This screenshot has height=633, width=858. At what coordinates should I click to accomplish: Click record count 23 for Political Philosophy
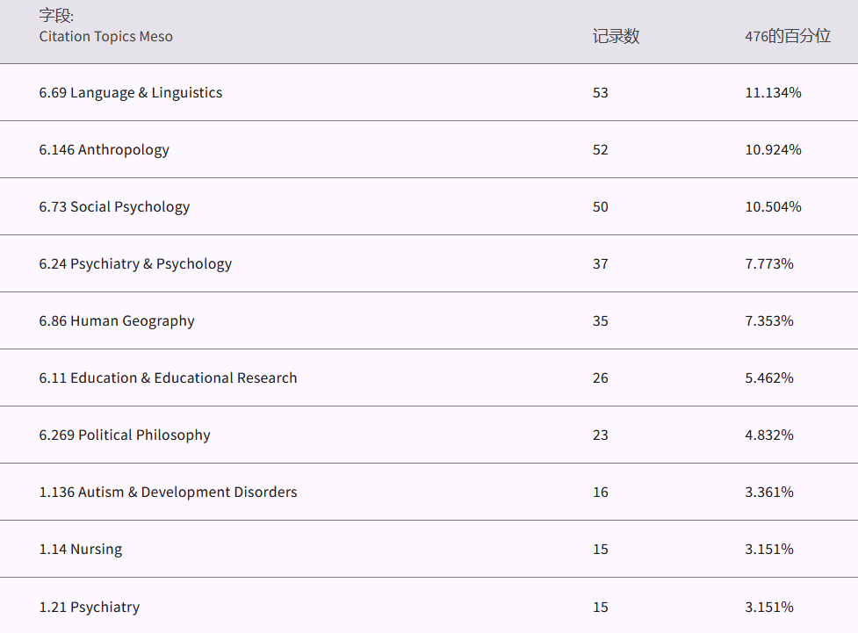[601, 435]
